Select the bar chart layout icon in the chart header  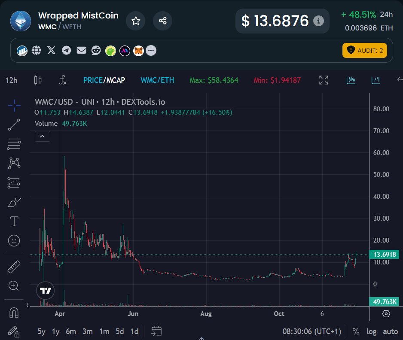tap(376, 80)
